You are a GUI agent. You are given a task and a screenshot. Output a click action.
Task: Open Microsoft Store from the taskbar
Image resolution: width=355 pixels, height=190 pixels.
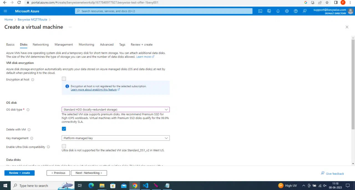point(113,186)
